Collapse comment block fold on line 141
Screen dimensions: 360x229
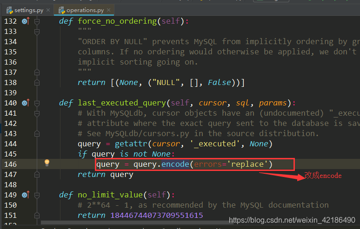click(x=37, y=113)
